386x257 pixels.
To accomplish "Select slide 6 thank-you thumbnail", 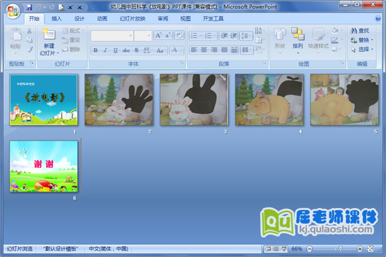I will pos(44,166).
